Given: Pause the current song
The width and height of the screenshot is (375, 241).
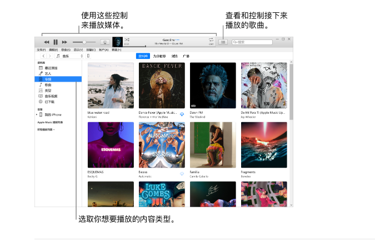Looking at the screenshot, I should (56, 42).
